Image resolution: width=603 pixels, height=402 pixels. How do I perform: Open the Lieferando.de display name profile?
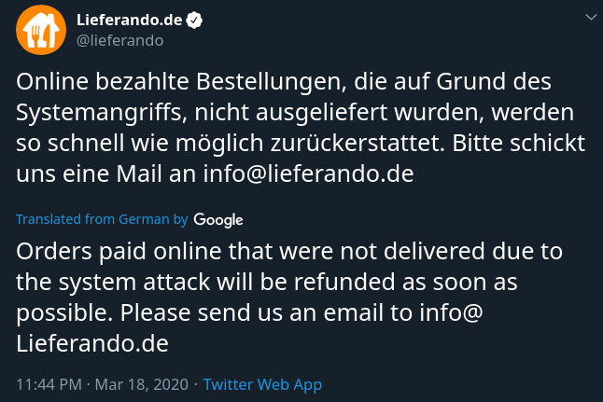click(129, 20)
